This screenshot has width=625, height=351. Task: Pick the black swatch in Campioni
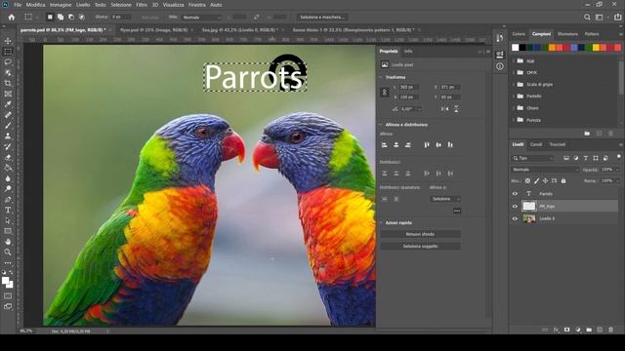click(x=522, y=48)
